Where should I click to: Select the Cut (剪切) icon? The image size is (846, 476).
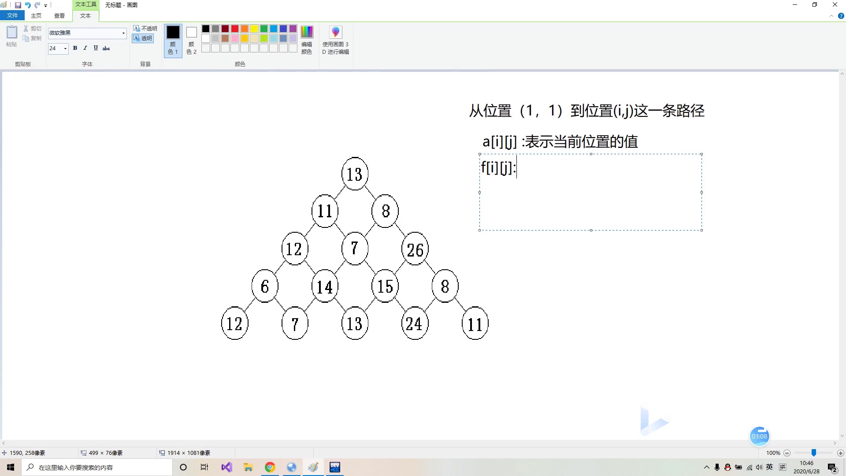point(26,28)
